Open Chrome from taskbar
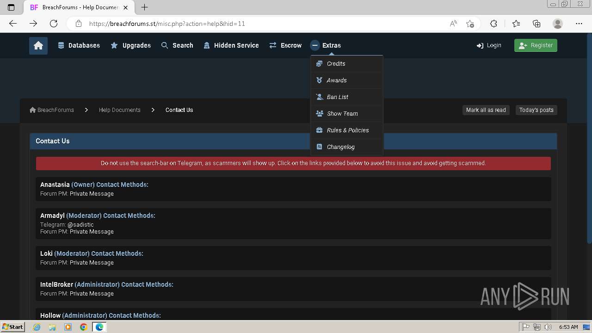 [x=84, y=327]
